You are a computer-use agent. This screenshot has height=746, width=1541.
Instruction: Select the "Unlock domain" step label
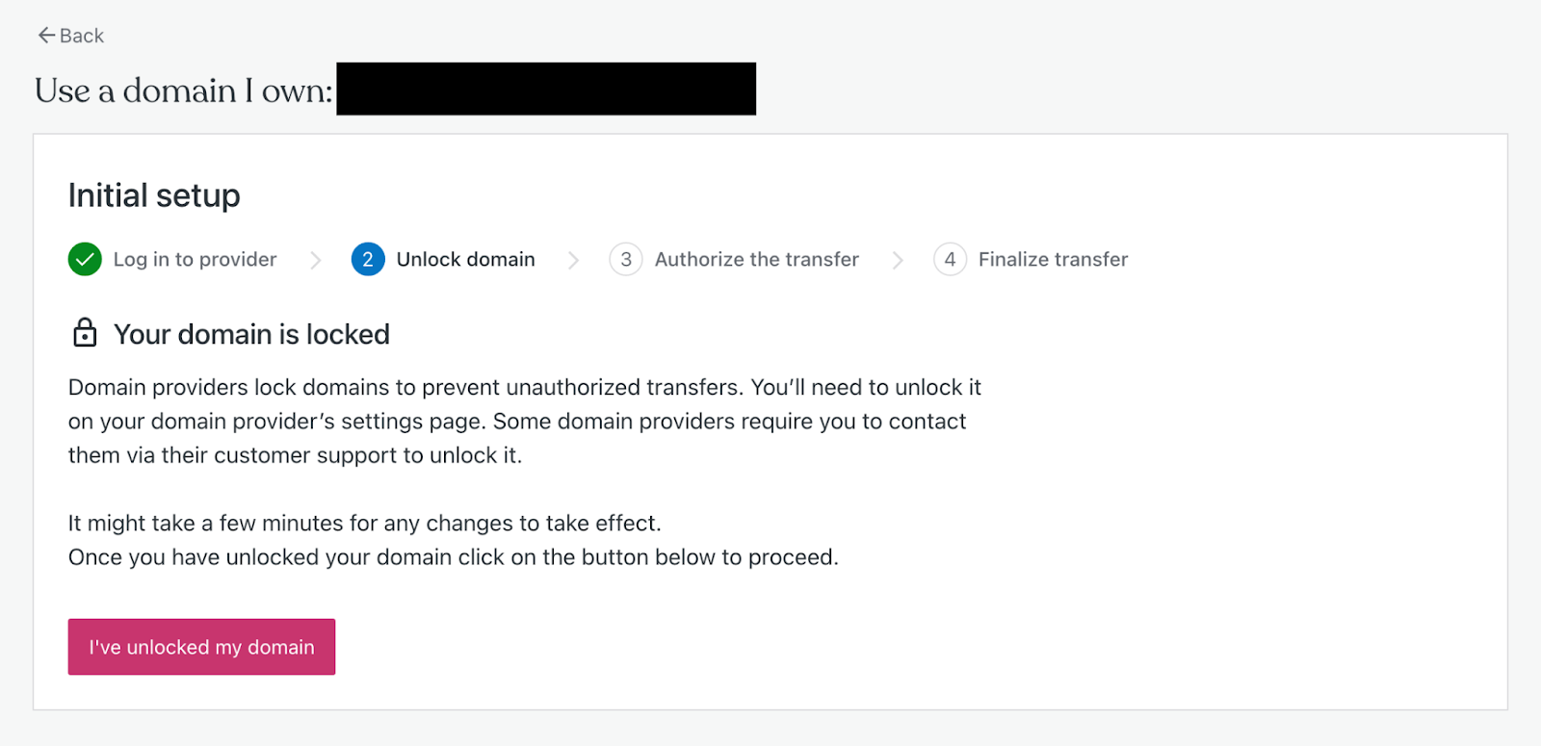[465, 259]
